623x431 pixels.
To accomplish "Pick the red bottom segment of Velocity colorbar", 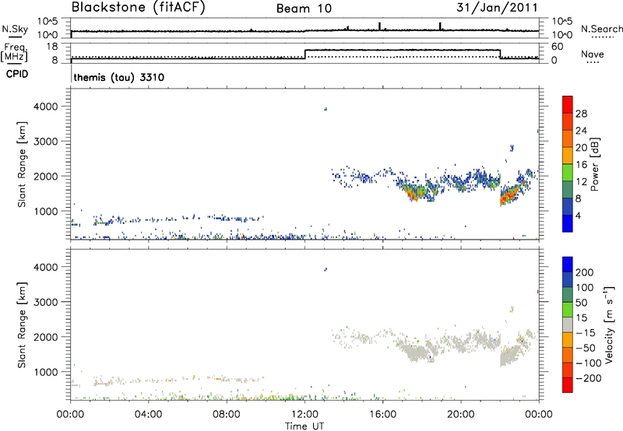I will coord(568,385).
